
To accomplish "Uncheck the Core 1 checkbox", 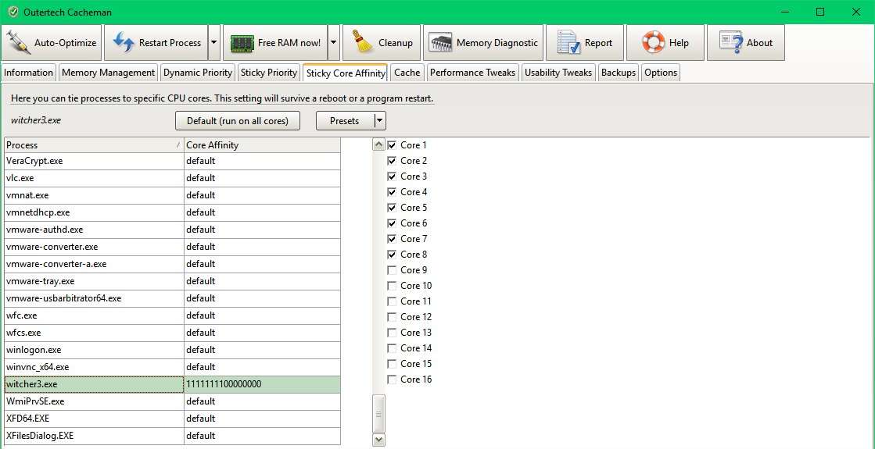I will coord(392,145).
